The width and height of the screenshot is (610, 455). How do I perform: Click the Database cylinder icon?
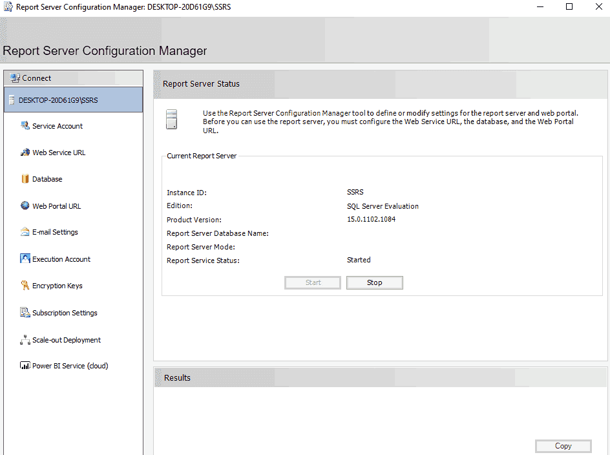click(x=25, y=179)
